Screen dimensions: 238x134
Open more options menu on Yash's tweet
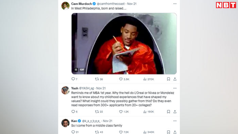tap(175, 88)
